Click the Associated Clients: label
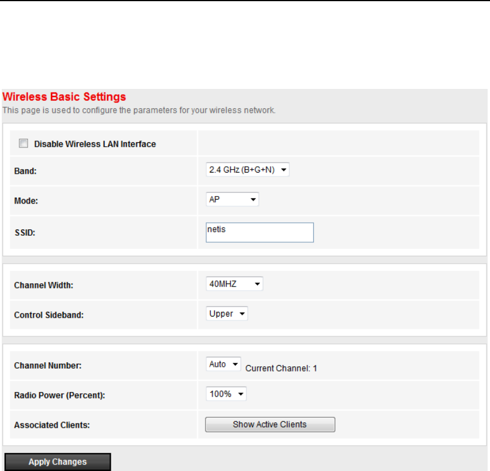The image size is (490, 471). point(52,425)
